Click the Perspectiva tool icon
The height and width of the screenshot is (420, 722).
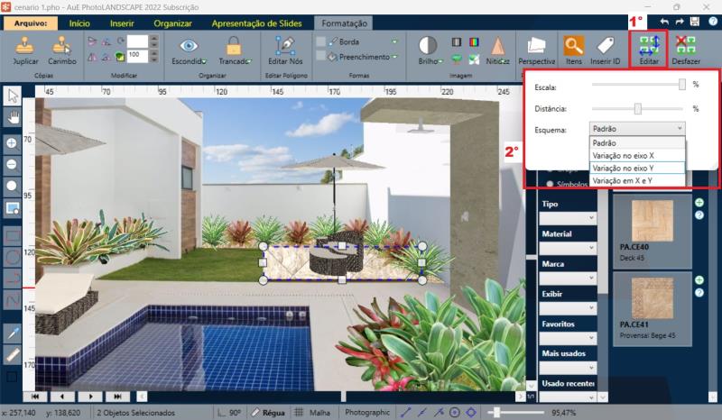536,47
